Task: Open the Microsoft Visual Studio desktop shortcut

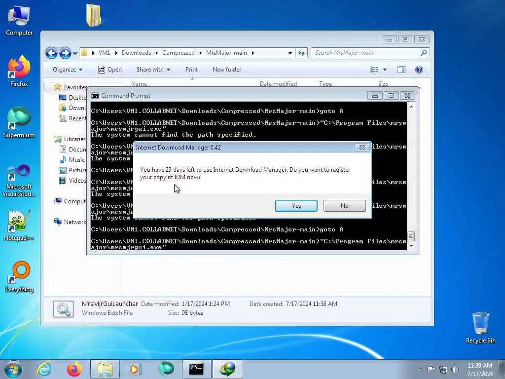Action: (19, 181)
